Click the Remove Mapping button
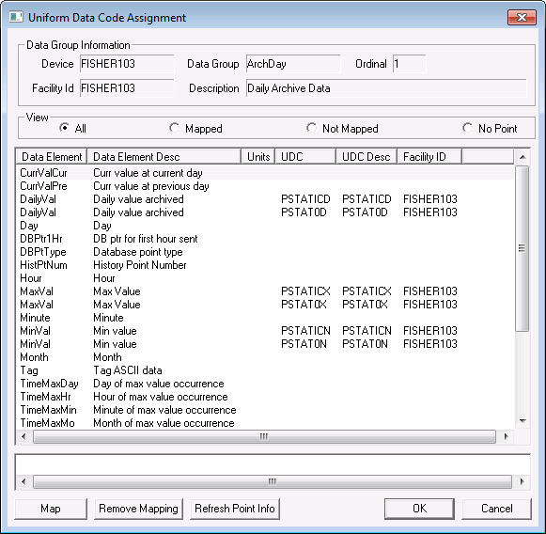 (138, 509)
